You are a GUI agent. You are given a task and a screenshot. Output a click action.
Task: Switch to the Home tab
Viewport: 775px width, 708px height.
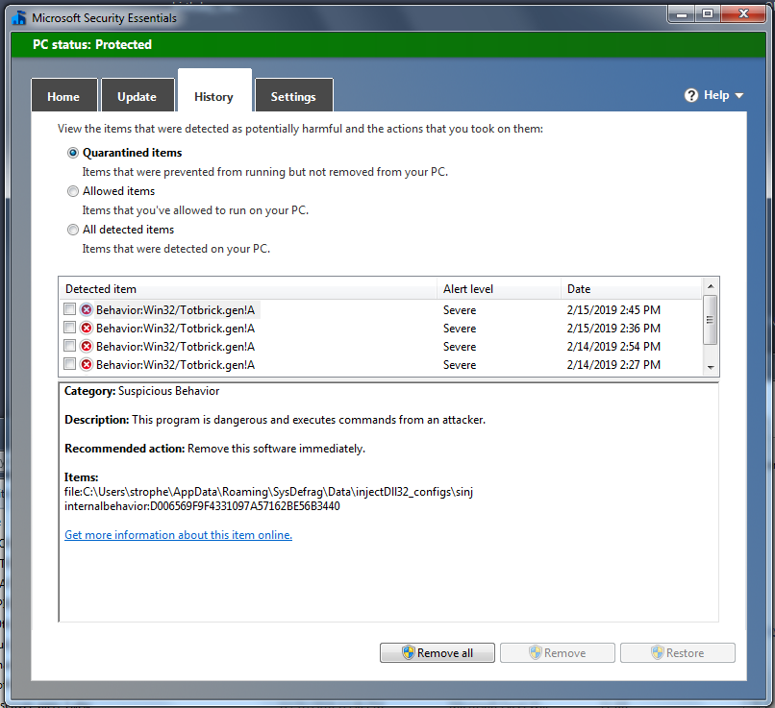[63, 96]
